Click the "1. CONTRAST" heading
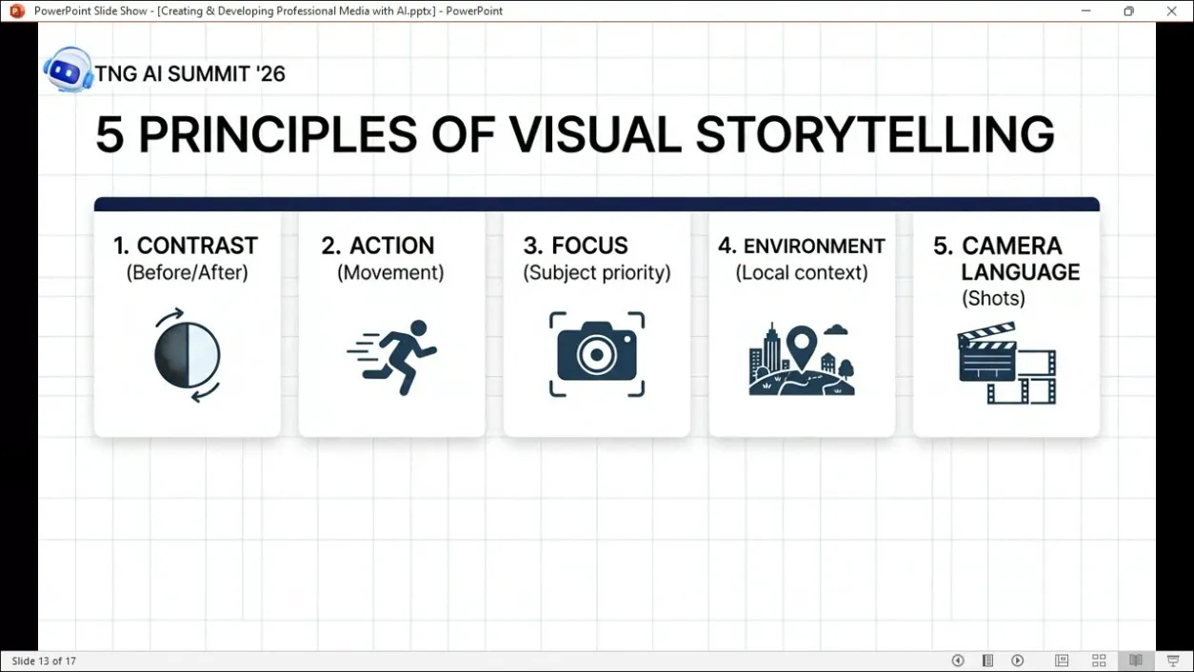The width and height of the screenshot is (1194, 672). tap(186, 246)
